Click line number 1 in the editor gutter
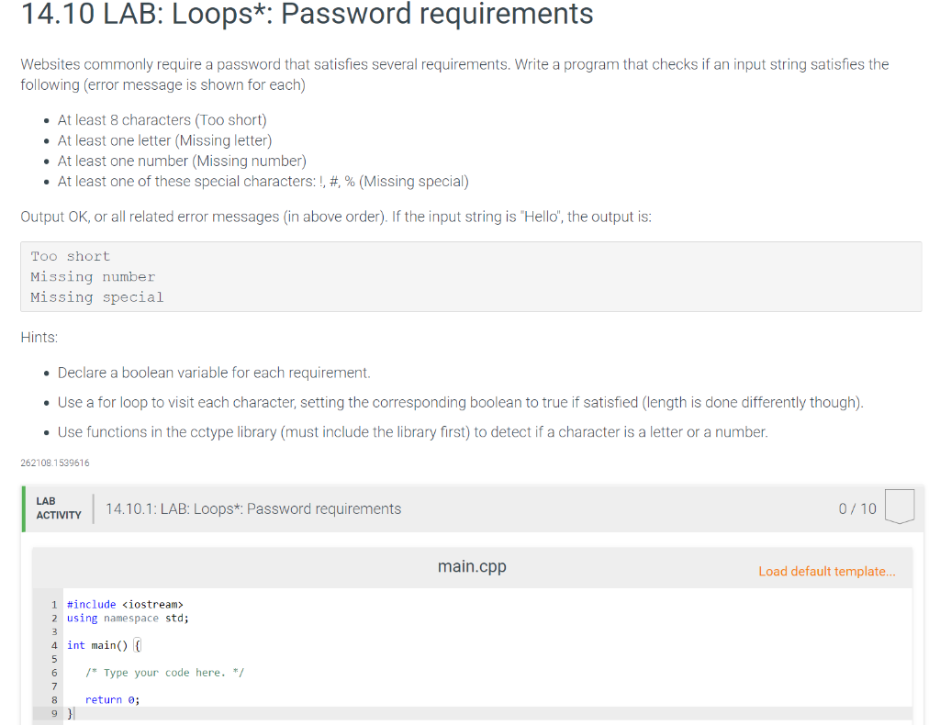The image size is (940, 725). (54, 604)
